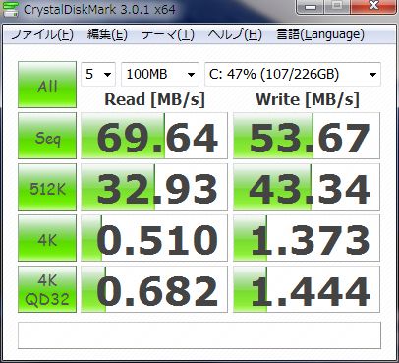Select the 4K read value 0.510
The width and height of the screenshot is (399, 363).
[154, 238]
